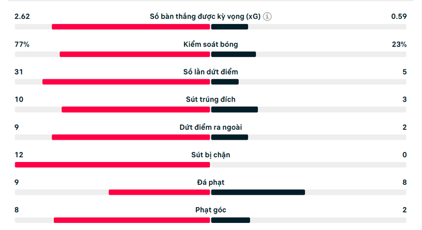Click the xG info icon
The width and height of the screenshot is (422, 230).
tap(267, 16)
